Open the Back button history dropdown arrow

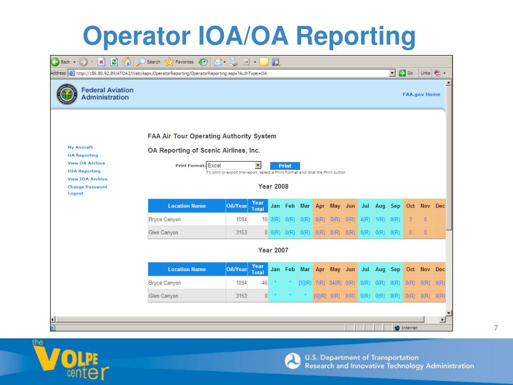[x=74, y=62]
